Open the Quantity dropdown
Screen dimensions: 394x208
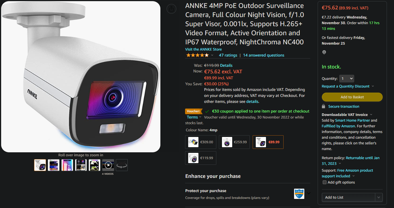347,79
